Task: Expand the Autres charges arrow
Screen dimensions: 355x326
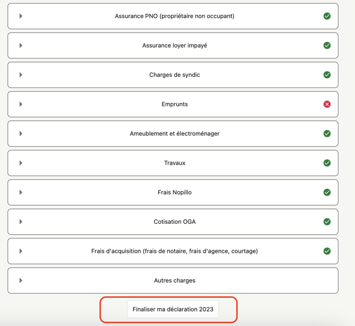Action: pos(21,281)
